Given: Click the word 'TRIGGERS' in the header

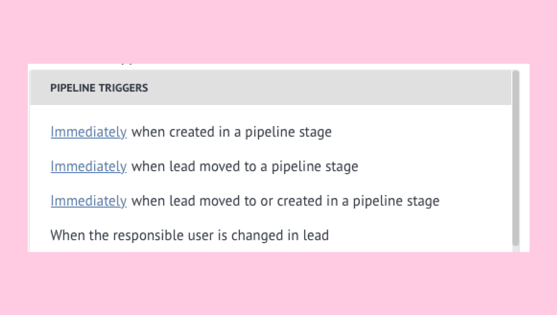Looking at the screenshot, I should pyautogui.click(x=123, y=88).
